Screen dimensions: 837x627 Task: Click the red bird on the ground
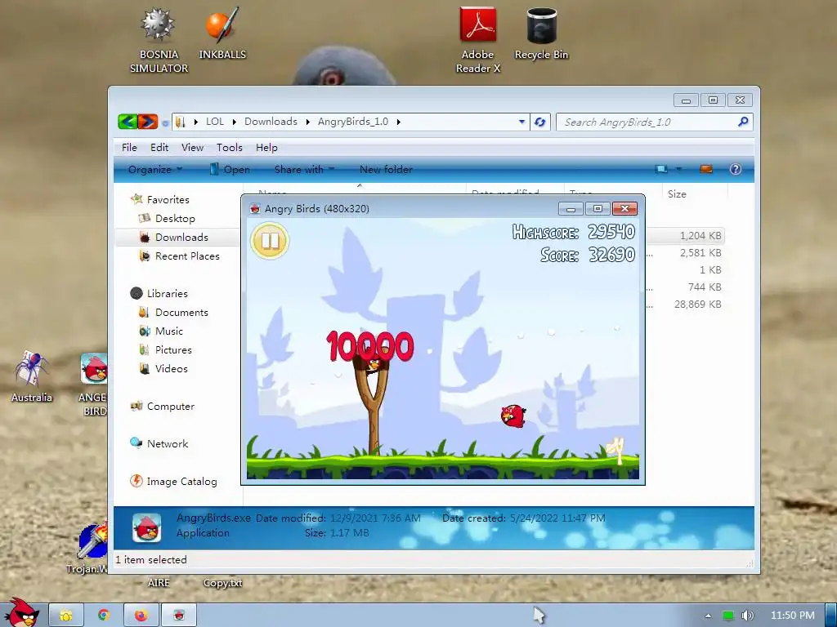point(513,416)
